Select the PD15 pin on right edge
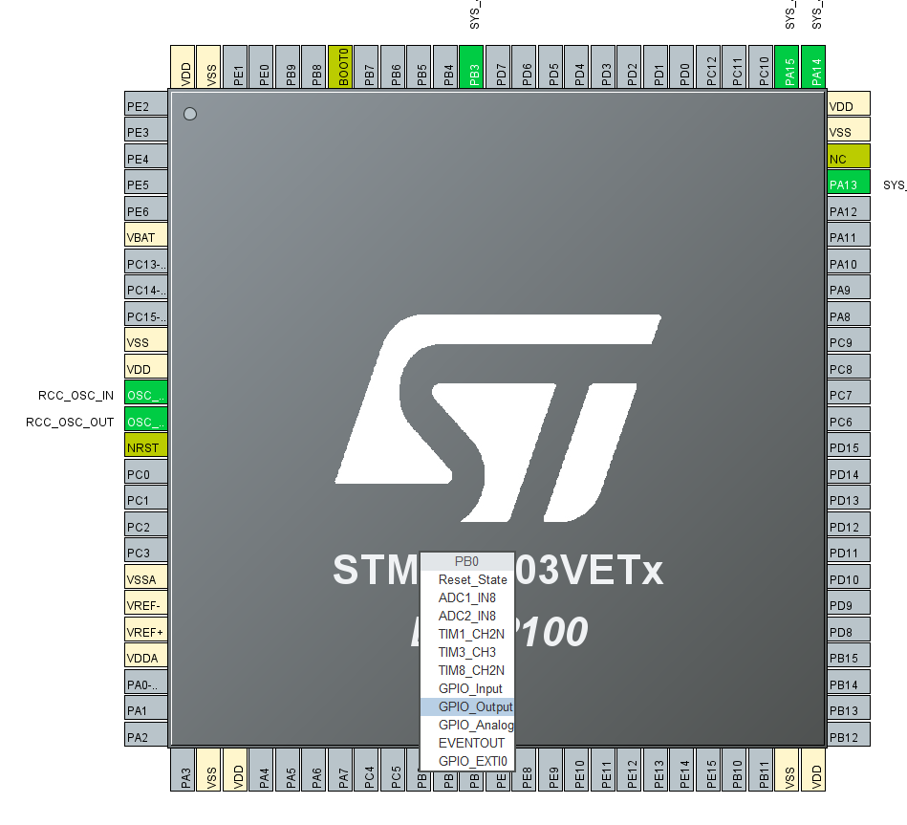Image resolution: width=907 pixels, height=825 pixels. point(847,446)
